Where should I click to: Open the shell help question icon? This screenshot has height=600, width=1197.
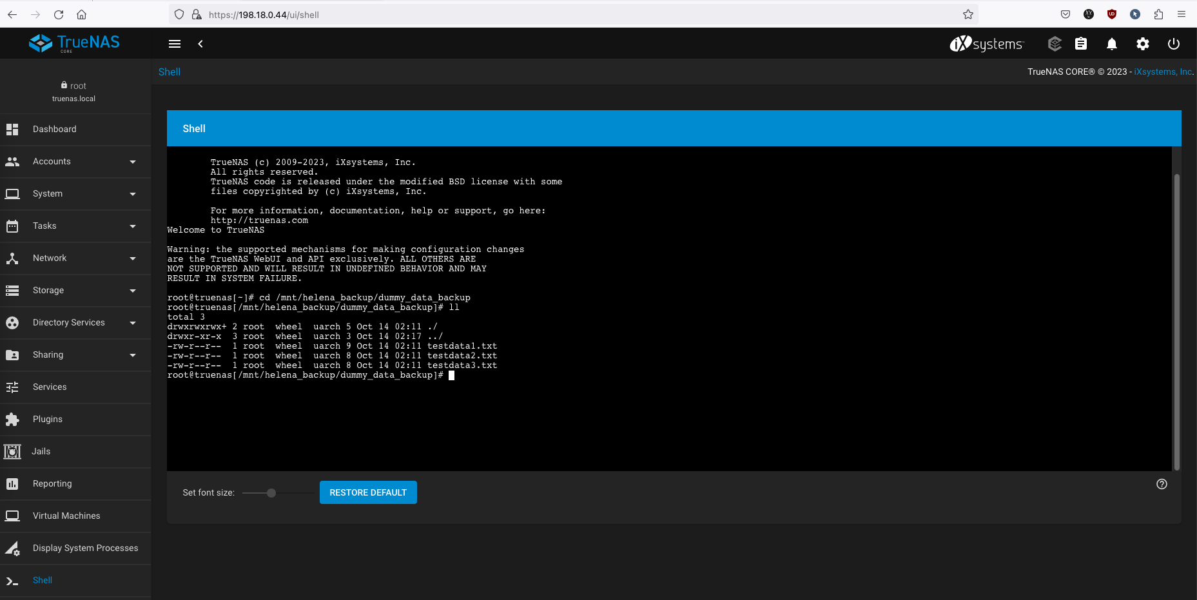tap(1162, 485)
